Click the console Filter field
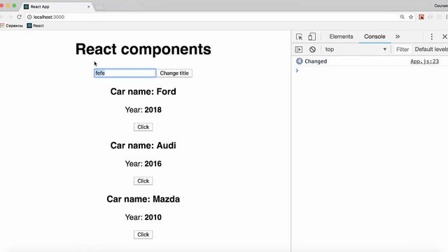 coord(402,50)
